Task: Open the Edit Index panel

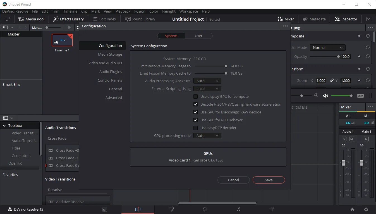Action: pyautogui.click(x=104, y=19)
